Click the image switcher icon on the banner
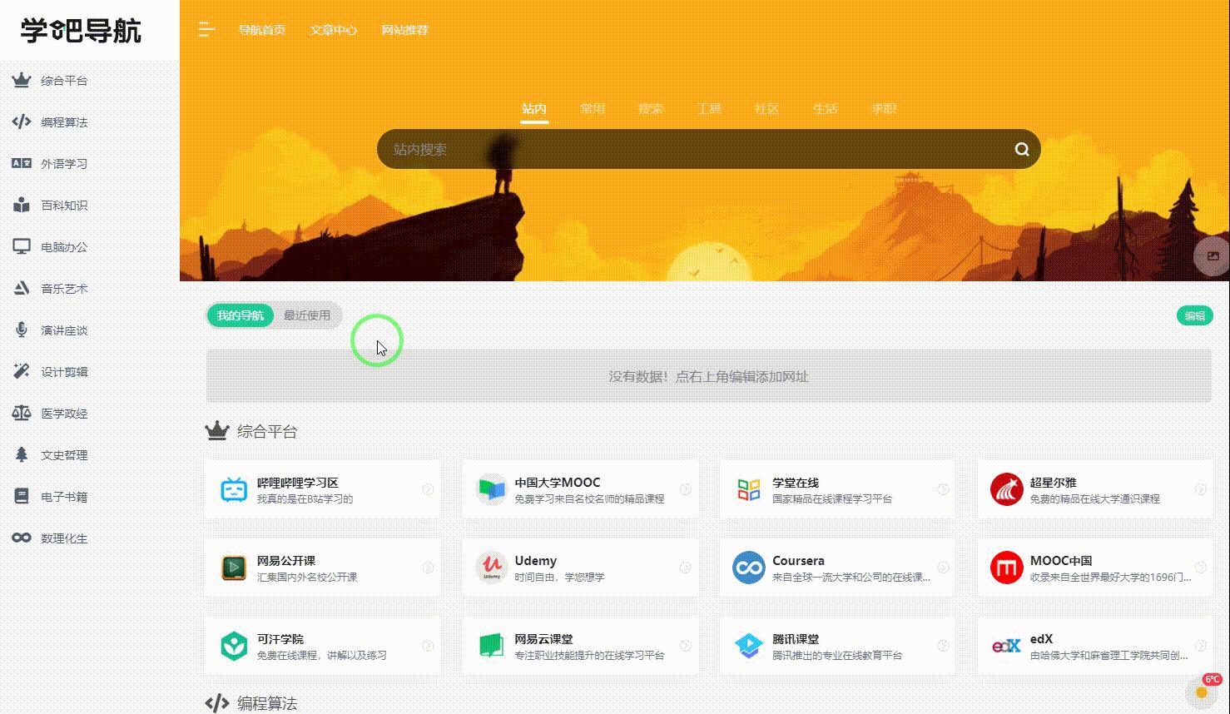Viewport: 1230px width, 714px height. (1213, 256)
